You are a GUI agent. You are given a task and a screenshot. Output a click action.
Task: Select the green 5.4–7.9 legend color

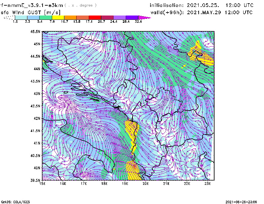[x=46, y=17]
